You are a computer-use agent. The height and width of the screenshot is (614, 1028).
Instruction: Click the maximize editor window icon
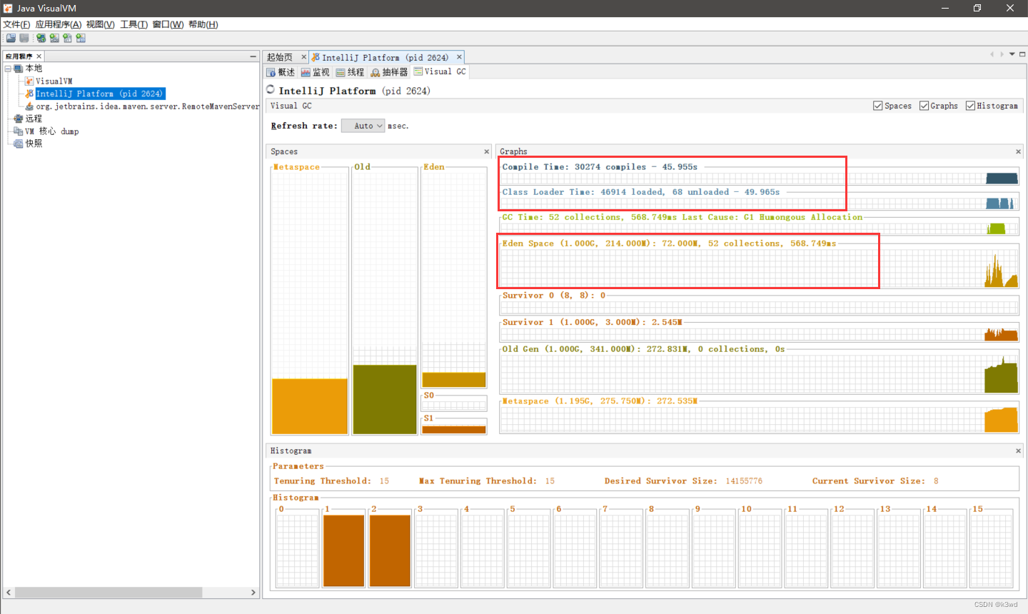(1022, 54)
